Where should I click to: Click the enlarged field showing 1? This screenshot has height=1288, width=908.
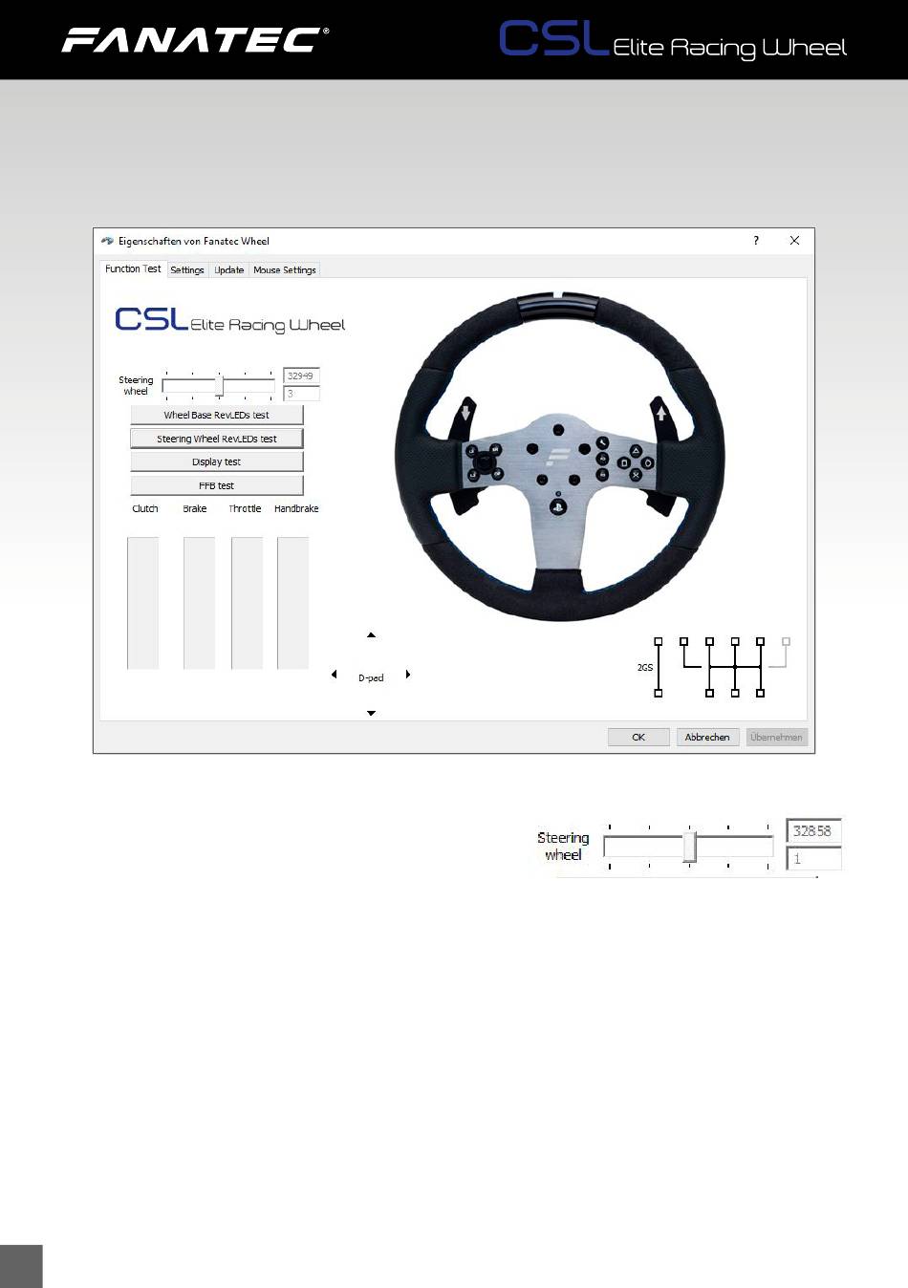[813, 858]
